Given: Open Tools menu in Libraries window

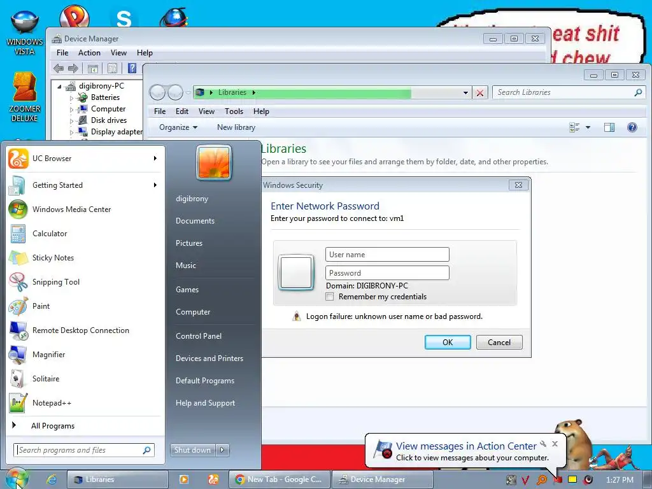Looking at the screenshot, I should tap(234, 111).
